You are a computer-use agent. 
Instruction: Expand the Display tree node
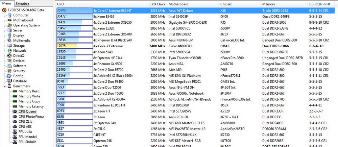point(5,35)
